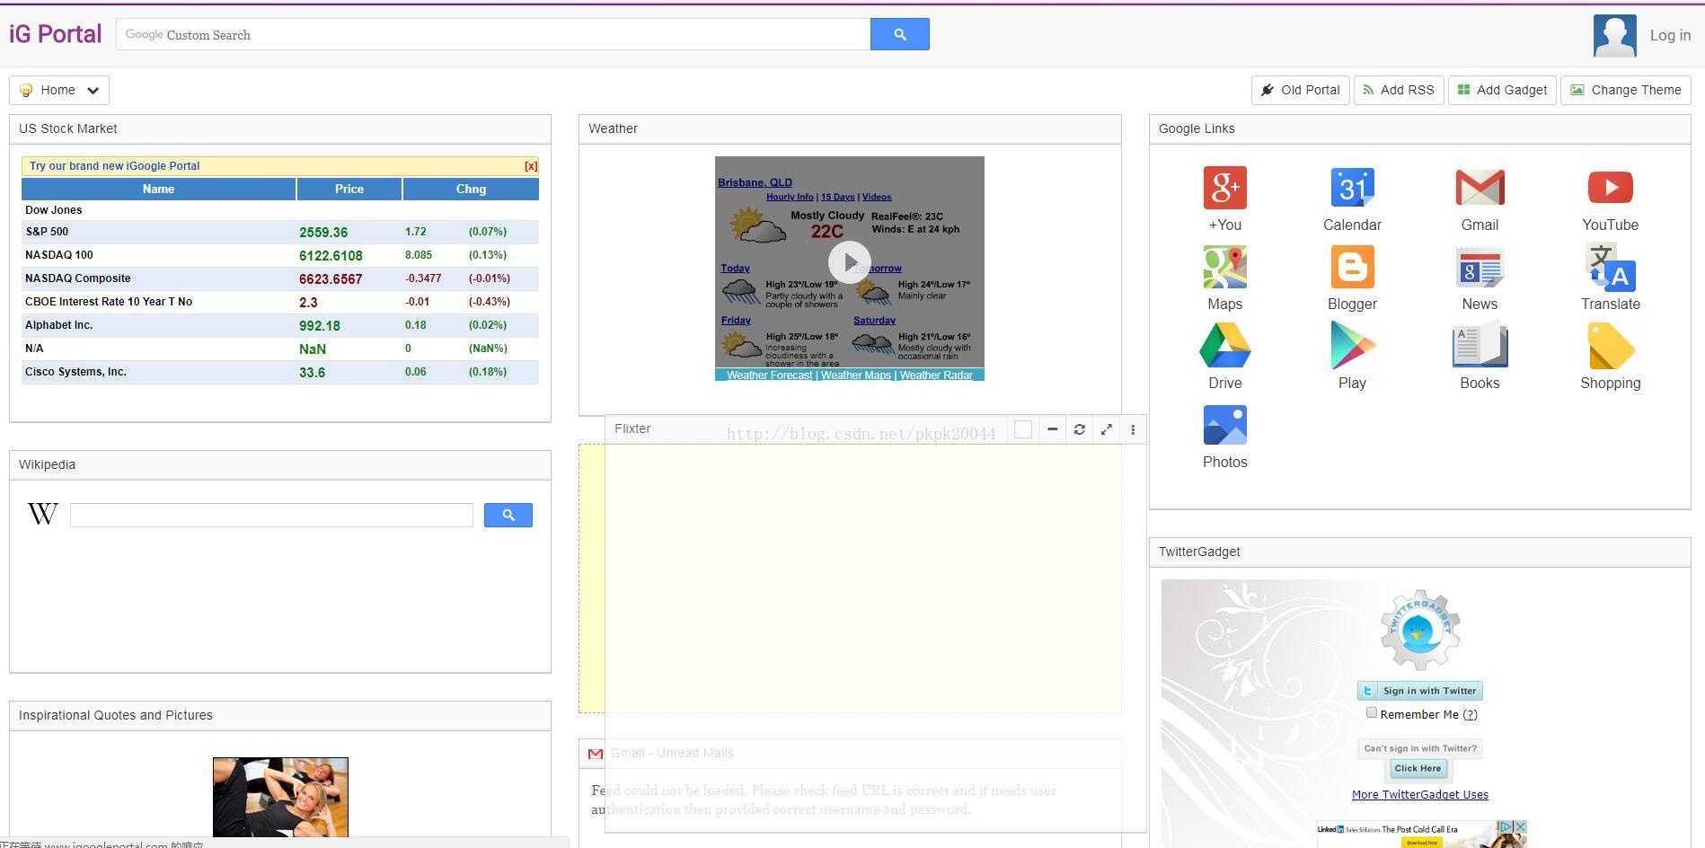
Task: Select the NASDAQ Composite row name
Action: click(78, 278)
